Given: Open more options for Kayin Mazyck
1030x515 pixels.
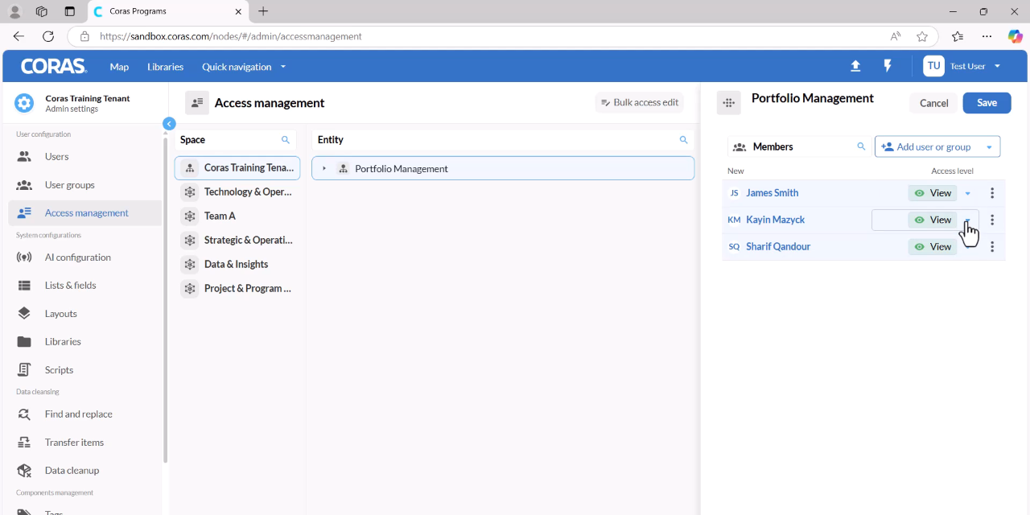Looking at the screenshot, I should tap(992, 220).
